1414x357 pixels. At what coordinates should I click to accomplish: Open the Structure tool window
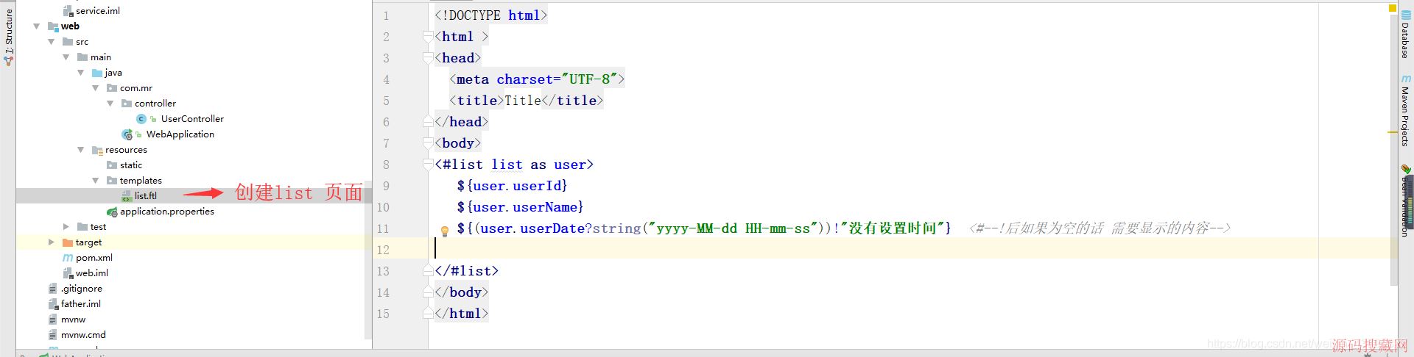(x=8, y=33)
